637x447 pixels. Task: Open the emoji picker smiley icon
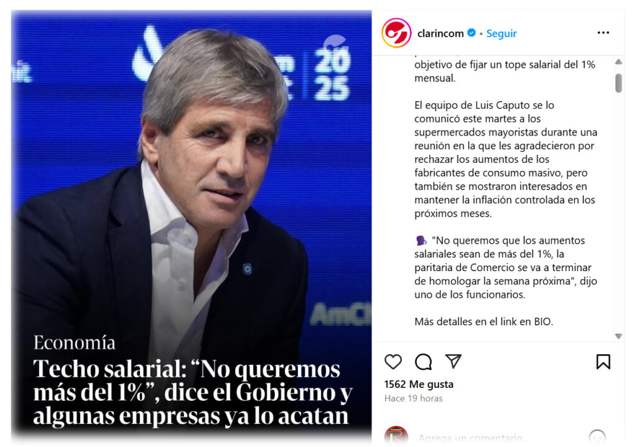pyautogui.click(x=597, y=438)
